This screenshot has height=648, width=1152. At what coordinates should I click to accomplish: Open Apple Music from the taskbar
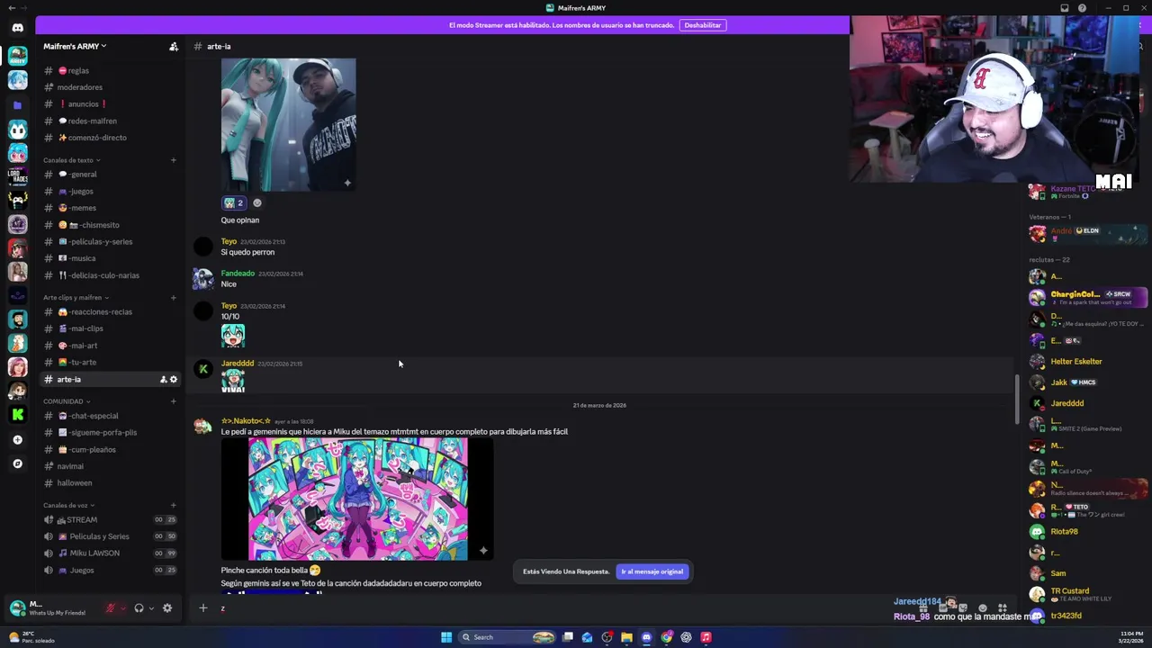(706, 637)
